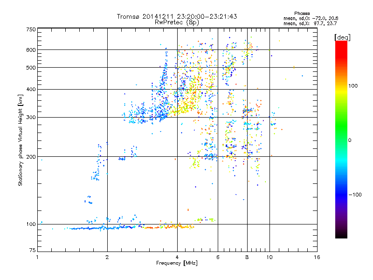This screenshot has width=373, height=280.
Task: Click the '[deg]' colorbar unit label
Action: (342, 37)
